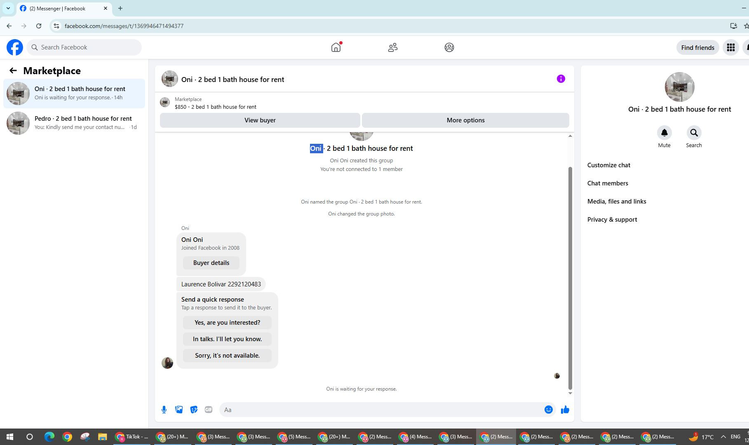Expand Customize chat section
Image resolution: width=749 pixels, height=445 pixels.
point(609,165)
